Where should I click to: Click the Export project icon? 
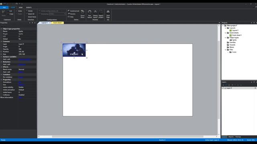coord(101,14)
